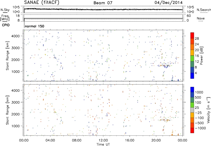Screen dimensions: 211x146
Task: Pick the red top segment of Power color bar
Action: 192,35
